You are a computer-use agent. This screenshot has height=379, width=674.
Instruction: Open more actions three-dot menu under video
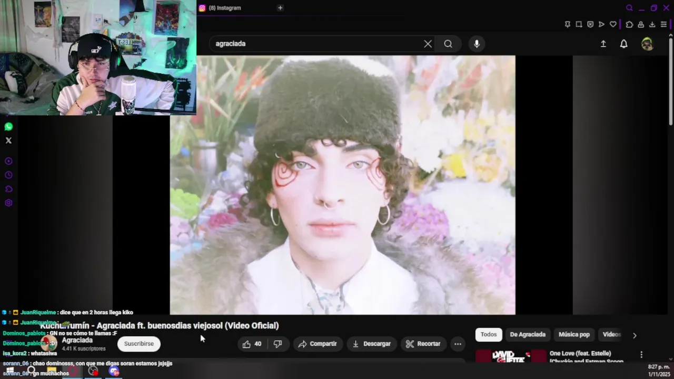coord(458,344)
